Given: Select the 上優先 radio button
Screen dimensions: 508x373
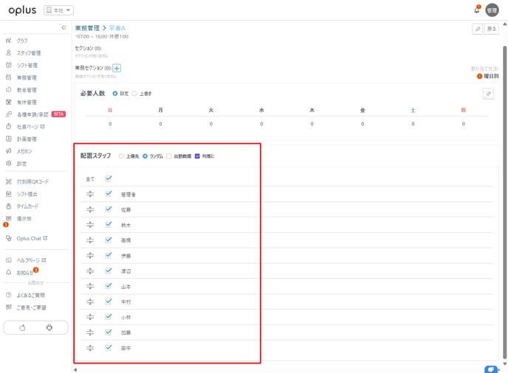Looking at the screenshot, I should click(121, 156).
